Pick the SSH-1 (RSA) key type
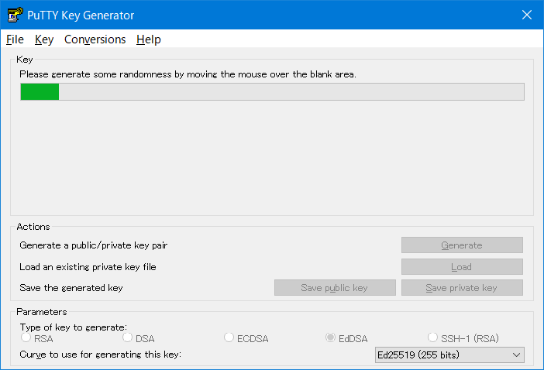 [x=433, y=337]
